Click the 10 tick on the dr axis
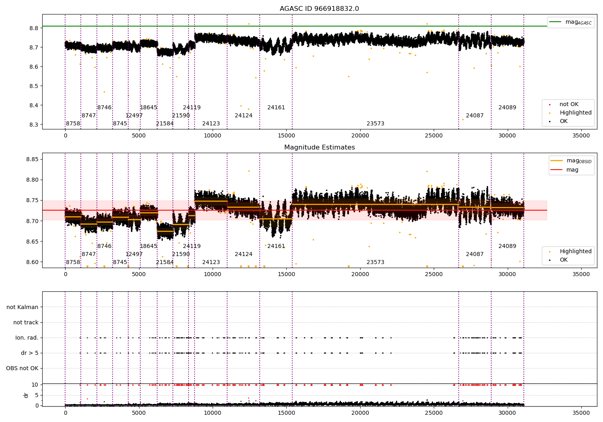This screenshot has height=422, width=603. [35, 385]
